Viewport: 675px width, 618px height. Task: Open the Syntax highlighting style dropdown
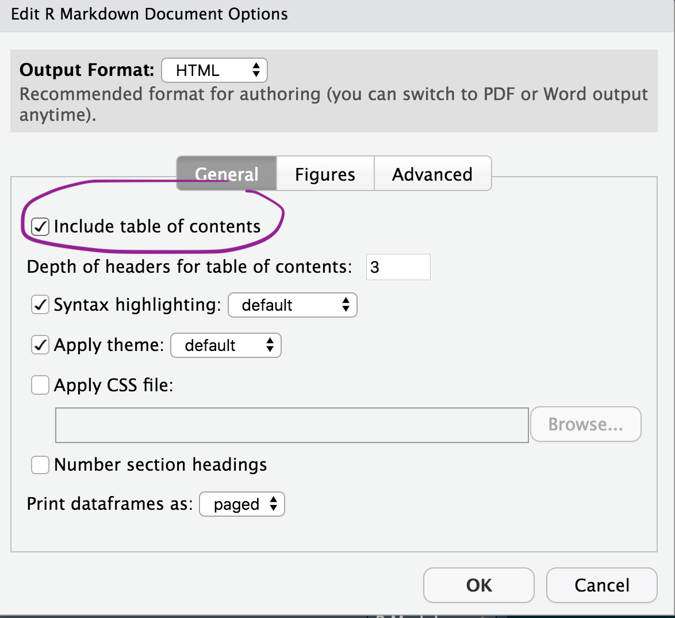(292, 305)
